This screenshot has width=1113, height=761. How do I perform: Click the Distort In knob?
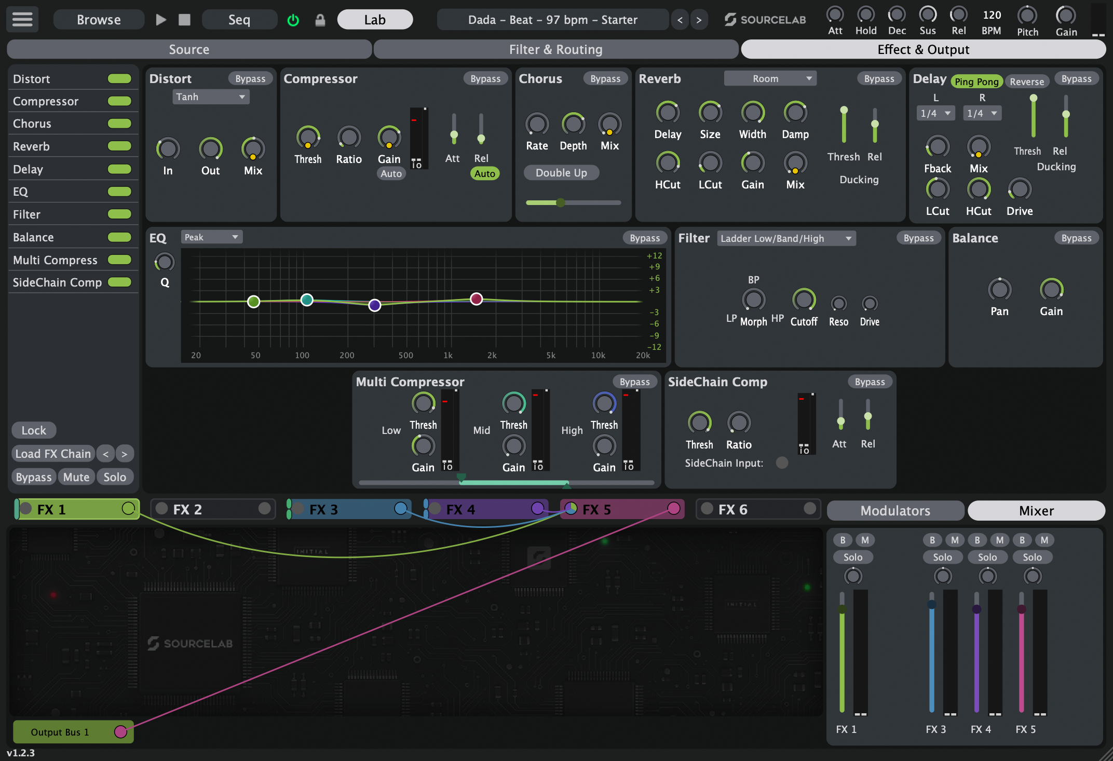click(168, 149)
